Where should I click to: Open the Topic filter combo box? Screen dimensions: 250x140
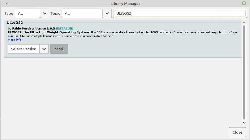(x=82, y=13)
